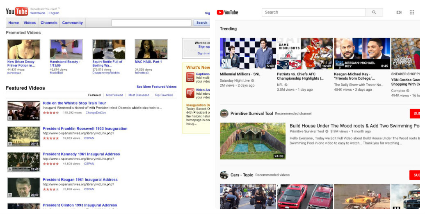Click the star rating of Kennedy 1961 Address
Viewport: 425px width, 214px height.
51,164
